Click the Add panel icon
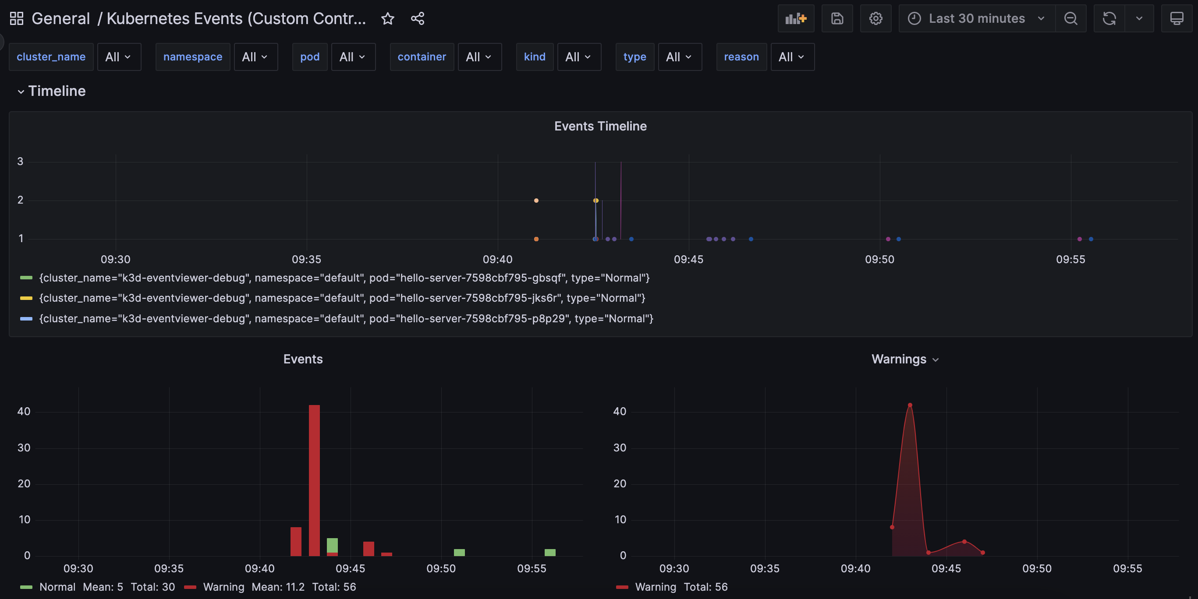The height and width of the screenshot is (599, 1198). (x=795, y=18)
